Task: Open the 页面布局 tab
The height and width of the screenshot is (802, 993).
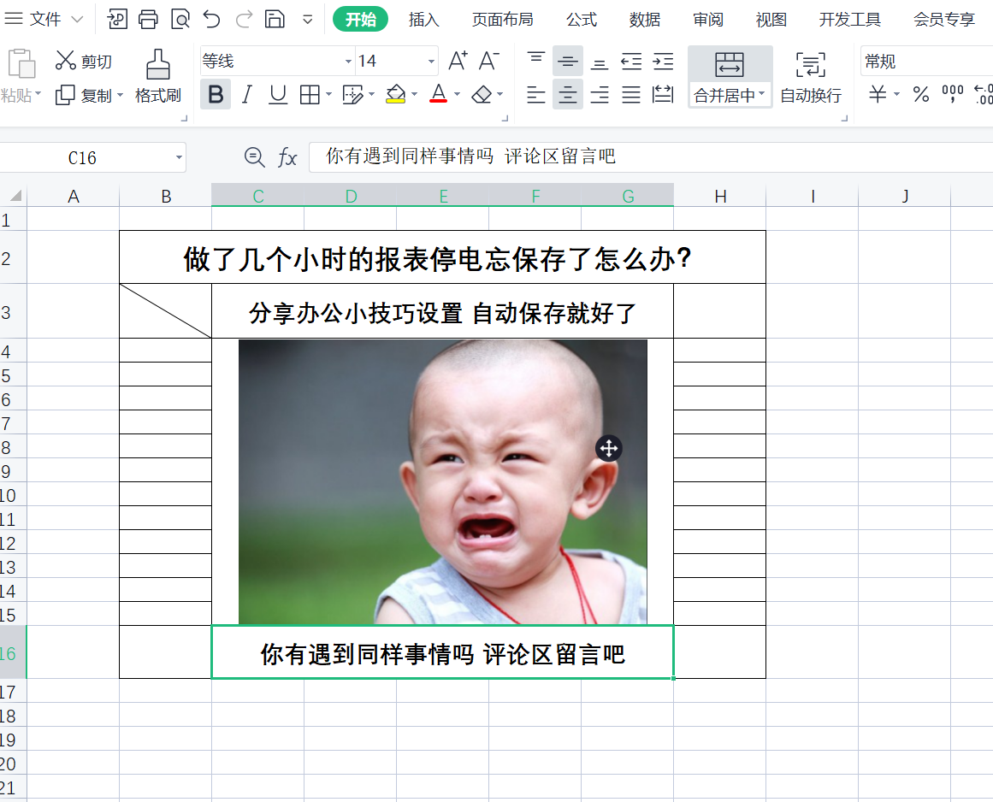Action: pos(502,20)
